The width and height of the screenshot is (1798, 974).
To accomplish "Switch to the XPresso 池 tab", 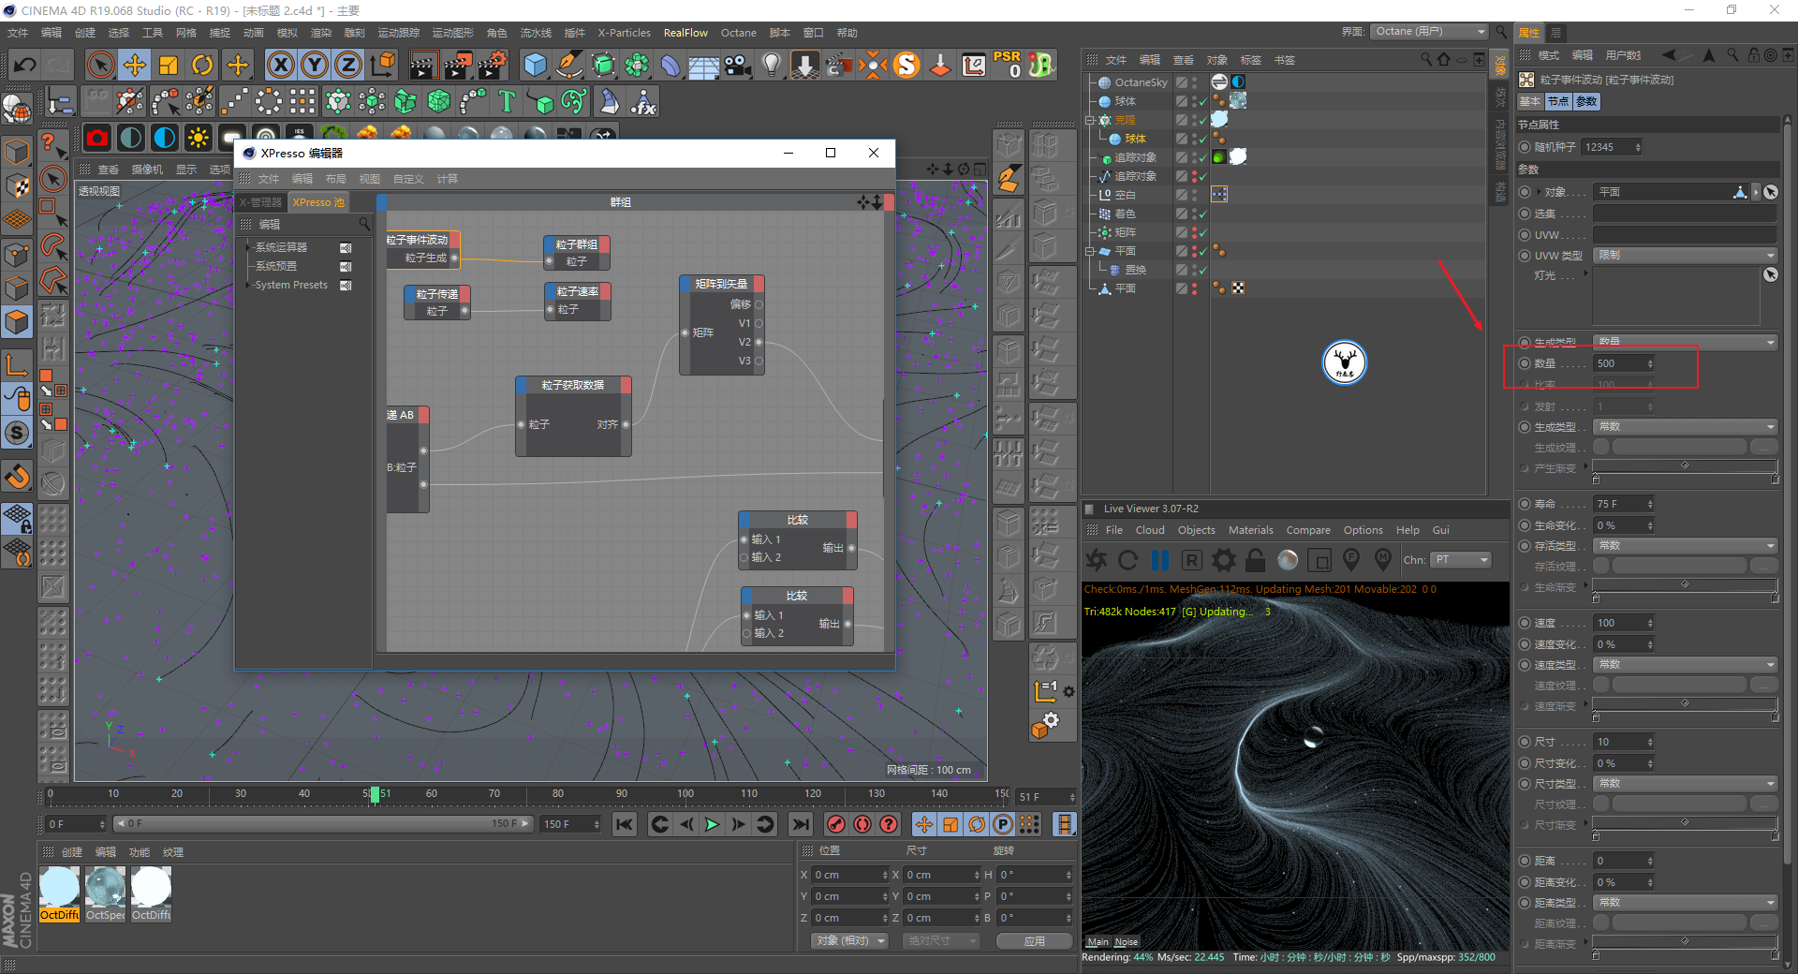I will [x=318, y=202].
